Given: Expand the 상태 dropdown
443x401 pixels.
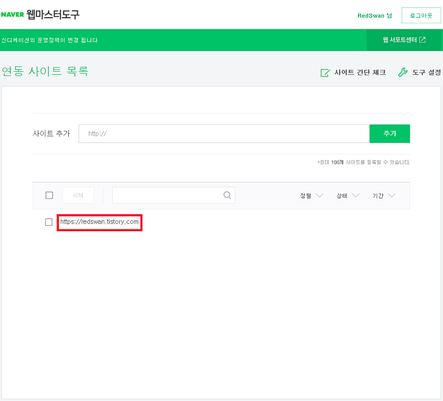Looking at the screenshot, I should click(x=348, y=195).
